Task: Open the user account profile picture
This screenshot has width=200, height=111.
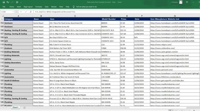Action: tap(181, 2)
